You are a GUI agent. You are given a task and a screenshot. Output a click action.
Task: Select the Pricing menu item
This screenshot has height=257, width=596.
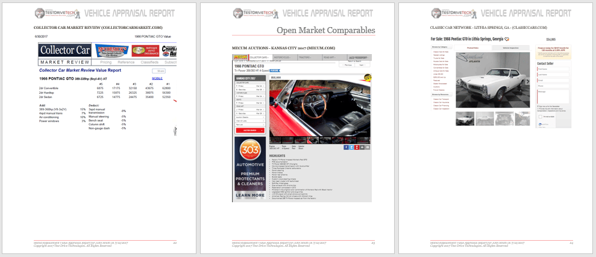click(105, 62)
